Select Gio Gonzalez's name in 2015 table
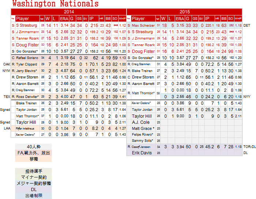Viewport: 256px width, 199px height. pos(143,58)
